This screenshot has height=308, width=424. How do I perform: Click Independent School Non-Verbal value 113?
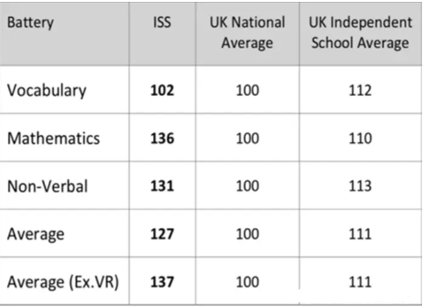point(360,186)
